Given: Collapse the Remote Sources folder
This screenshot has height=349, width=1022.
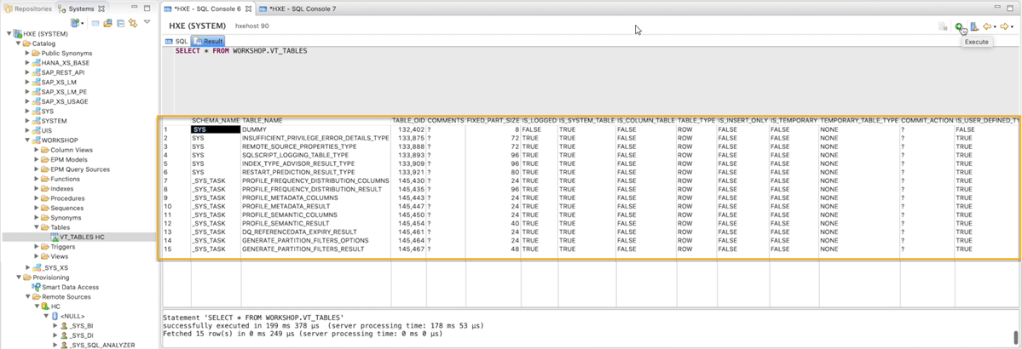Looking at the screenshot, I should (27, 296).
